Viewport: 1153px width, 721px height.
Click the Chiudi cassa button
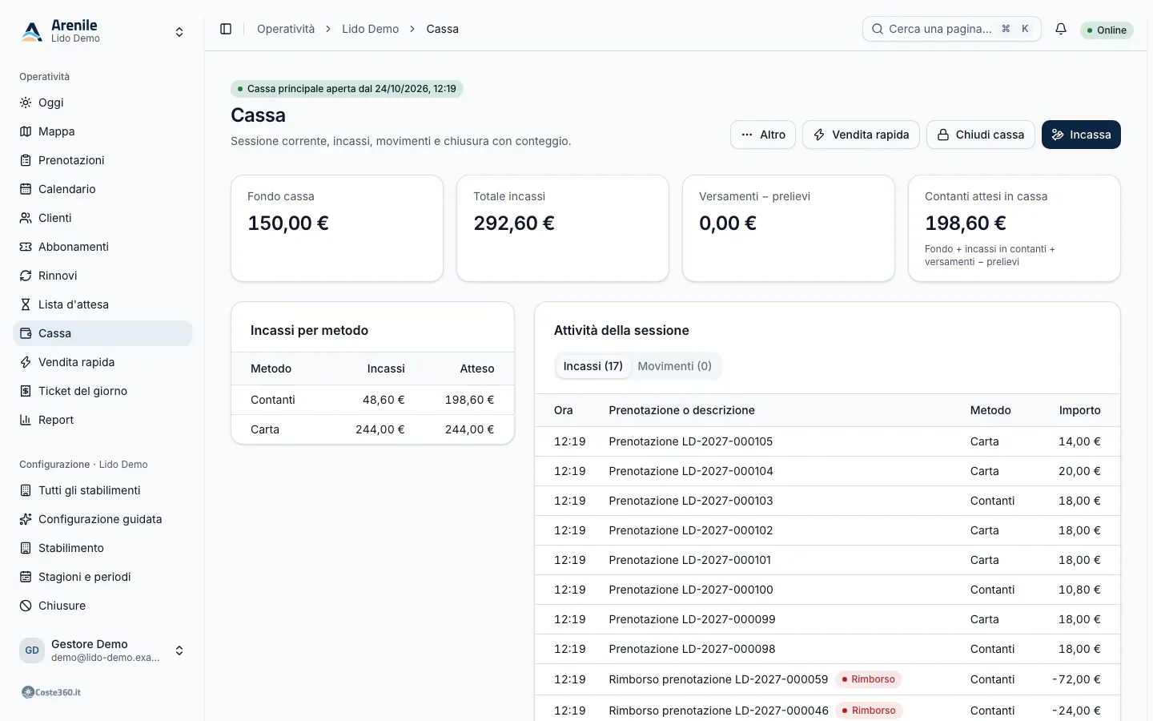[x=981, y=135]
